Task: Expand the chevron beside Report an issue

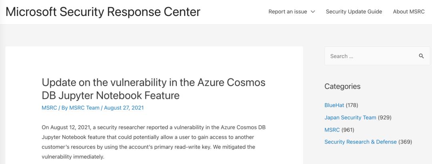Action: (x=313, y=12)
